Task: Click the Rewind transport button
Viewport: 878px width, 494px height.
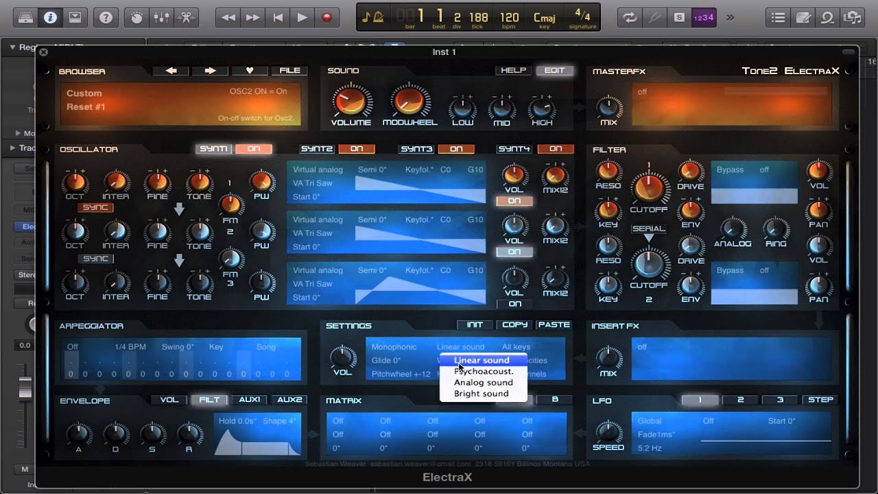Action: (x=228, y=18)
